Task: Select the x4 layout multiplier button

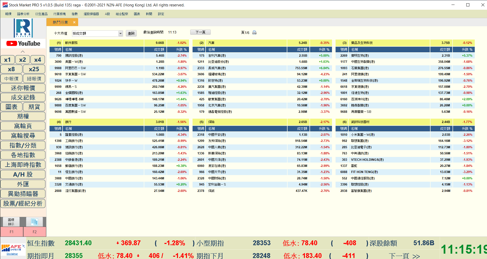Action: click(x=38, y=60)
